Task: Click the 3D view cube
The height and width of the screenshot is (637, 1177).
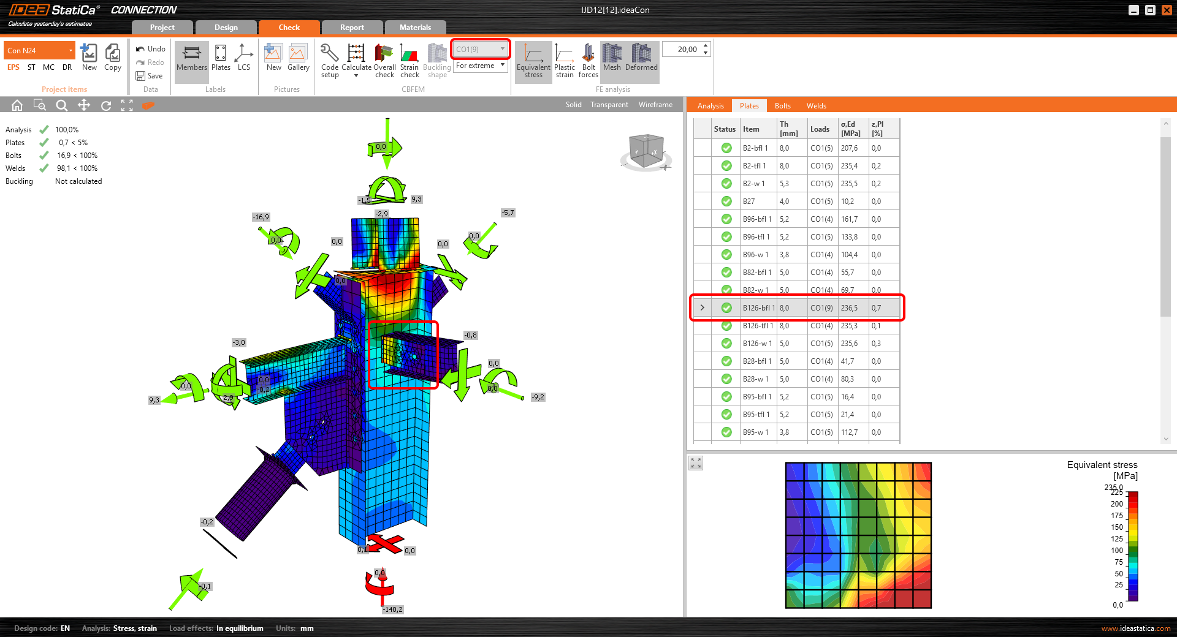Action: pos(646,151)
